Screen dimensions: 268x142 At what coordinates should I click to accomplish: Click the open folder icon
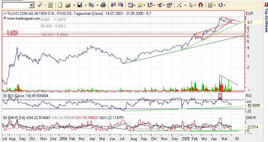click(68, 5)
